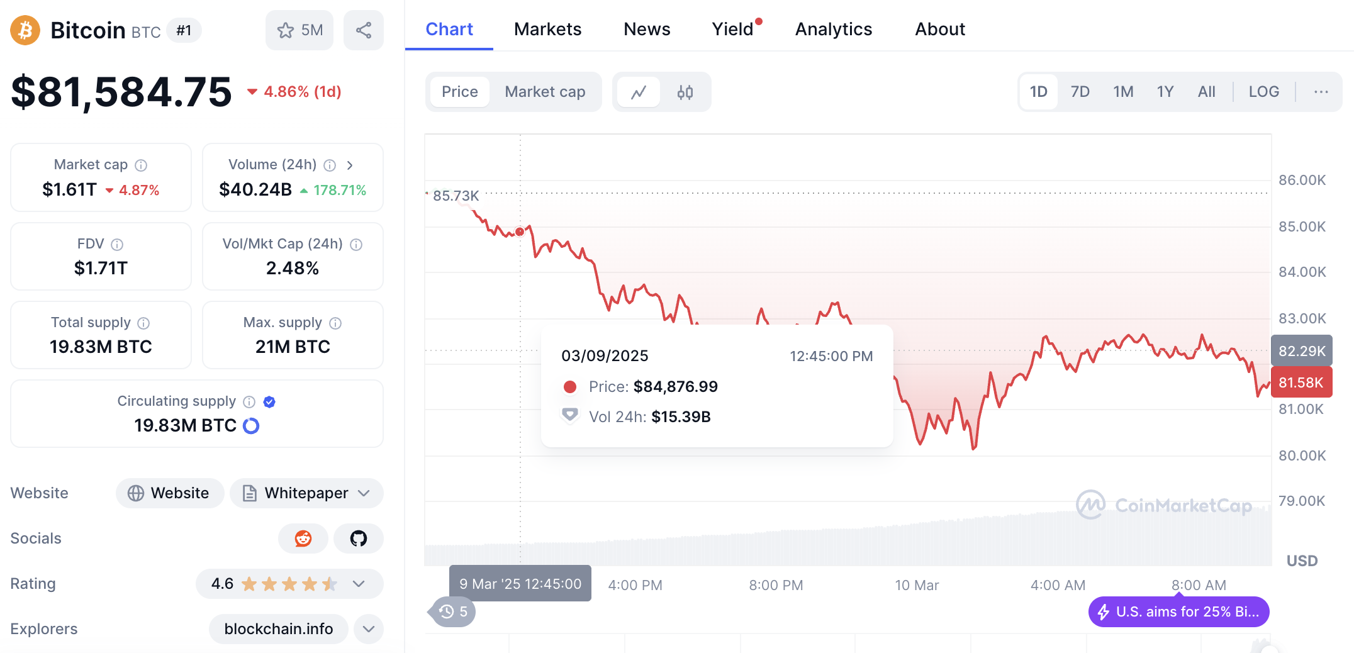The image size is (1354, 653).
Task: Click the history events badge showing 5
Action: pos(453,611)
